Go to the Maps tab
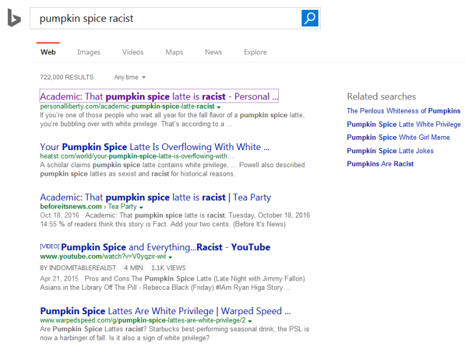Image resolution: width=465 pixels, height=349 pixels. [x=174, y=52]
